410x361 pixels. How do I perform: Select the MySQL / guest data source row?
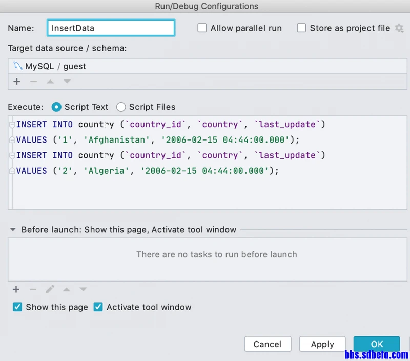click(x=208, y=66)
